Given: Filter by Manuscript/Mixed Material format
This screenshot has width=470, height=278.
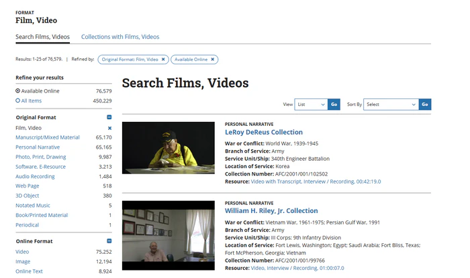Looking at the screenshot, I should (x=48, y=137).
